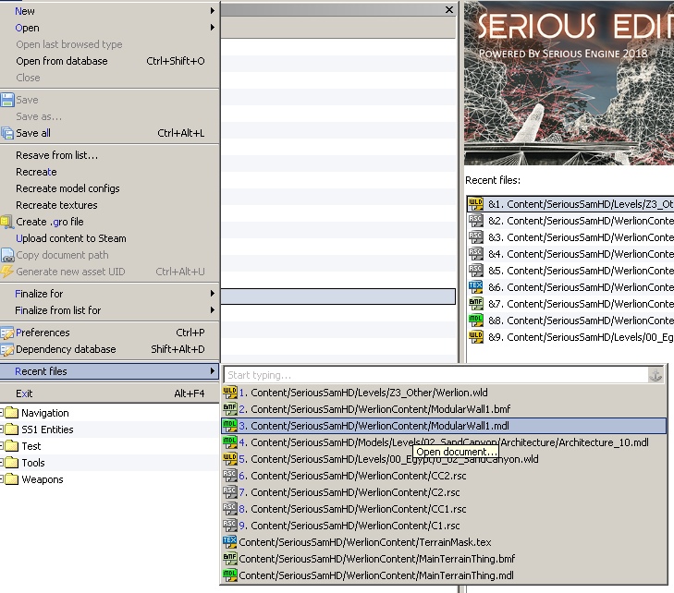Expand the SS1 Entities tree node

tap(2, 430)
